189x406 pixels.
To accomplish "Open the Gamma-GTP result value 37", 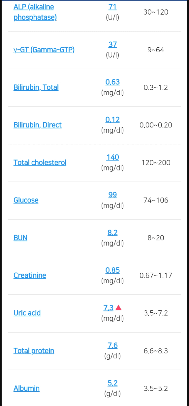I will (x=112, y=44).
